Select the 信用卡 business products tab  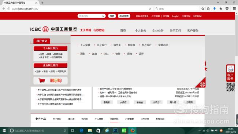pos(84,119)
